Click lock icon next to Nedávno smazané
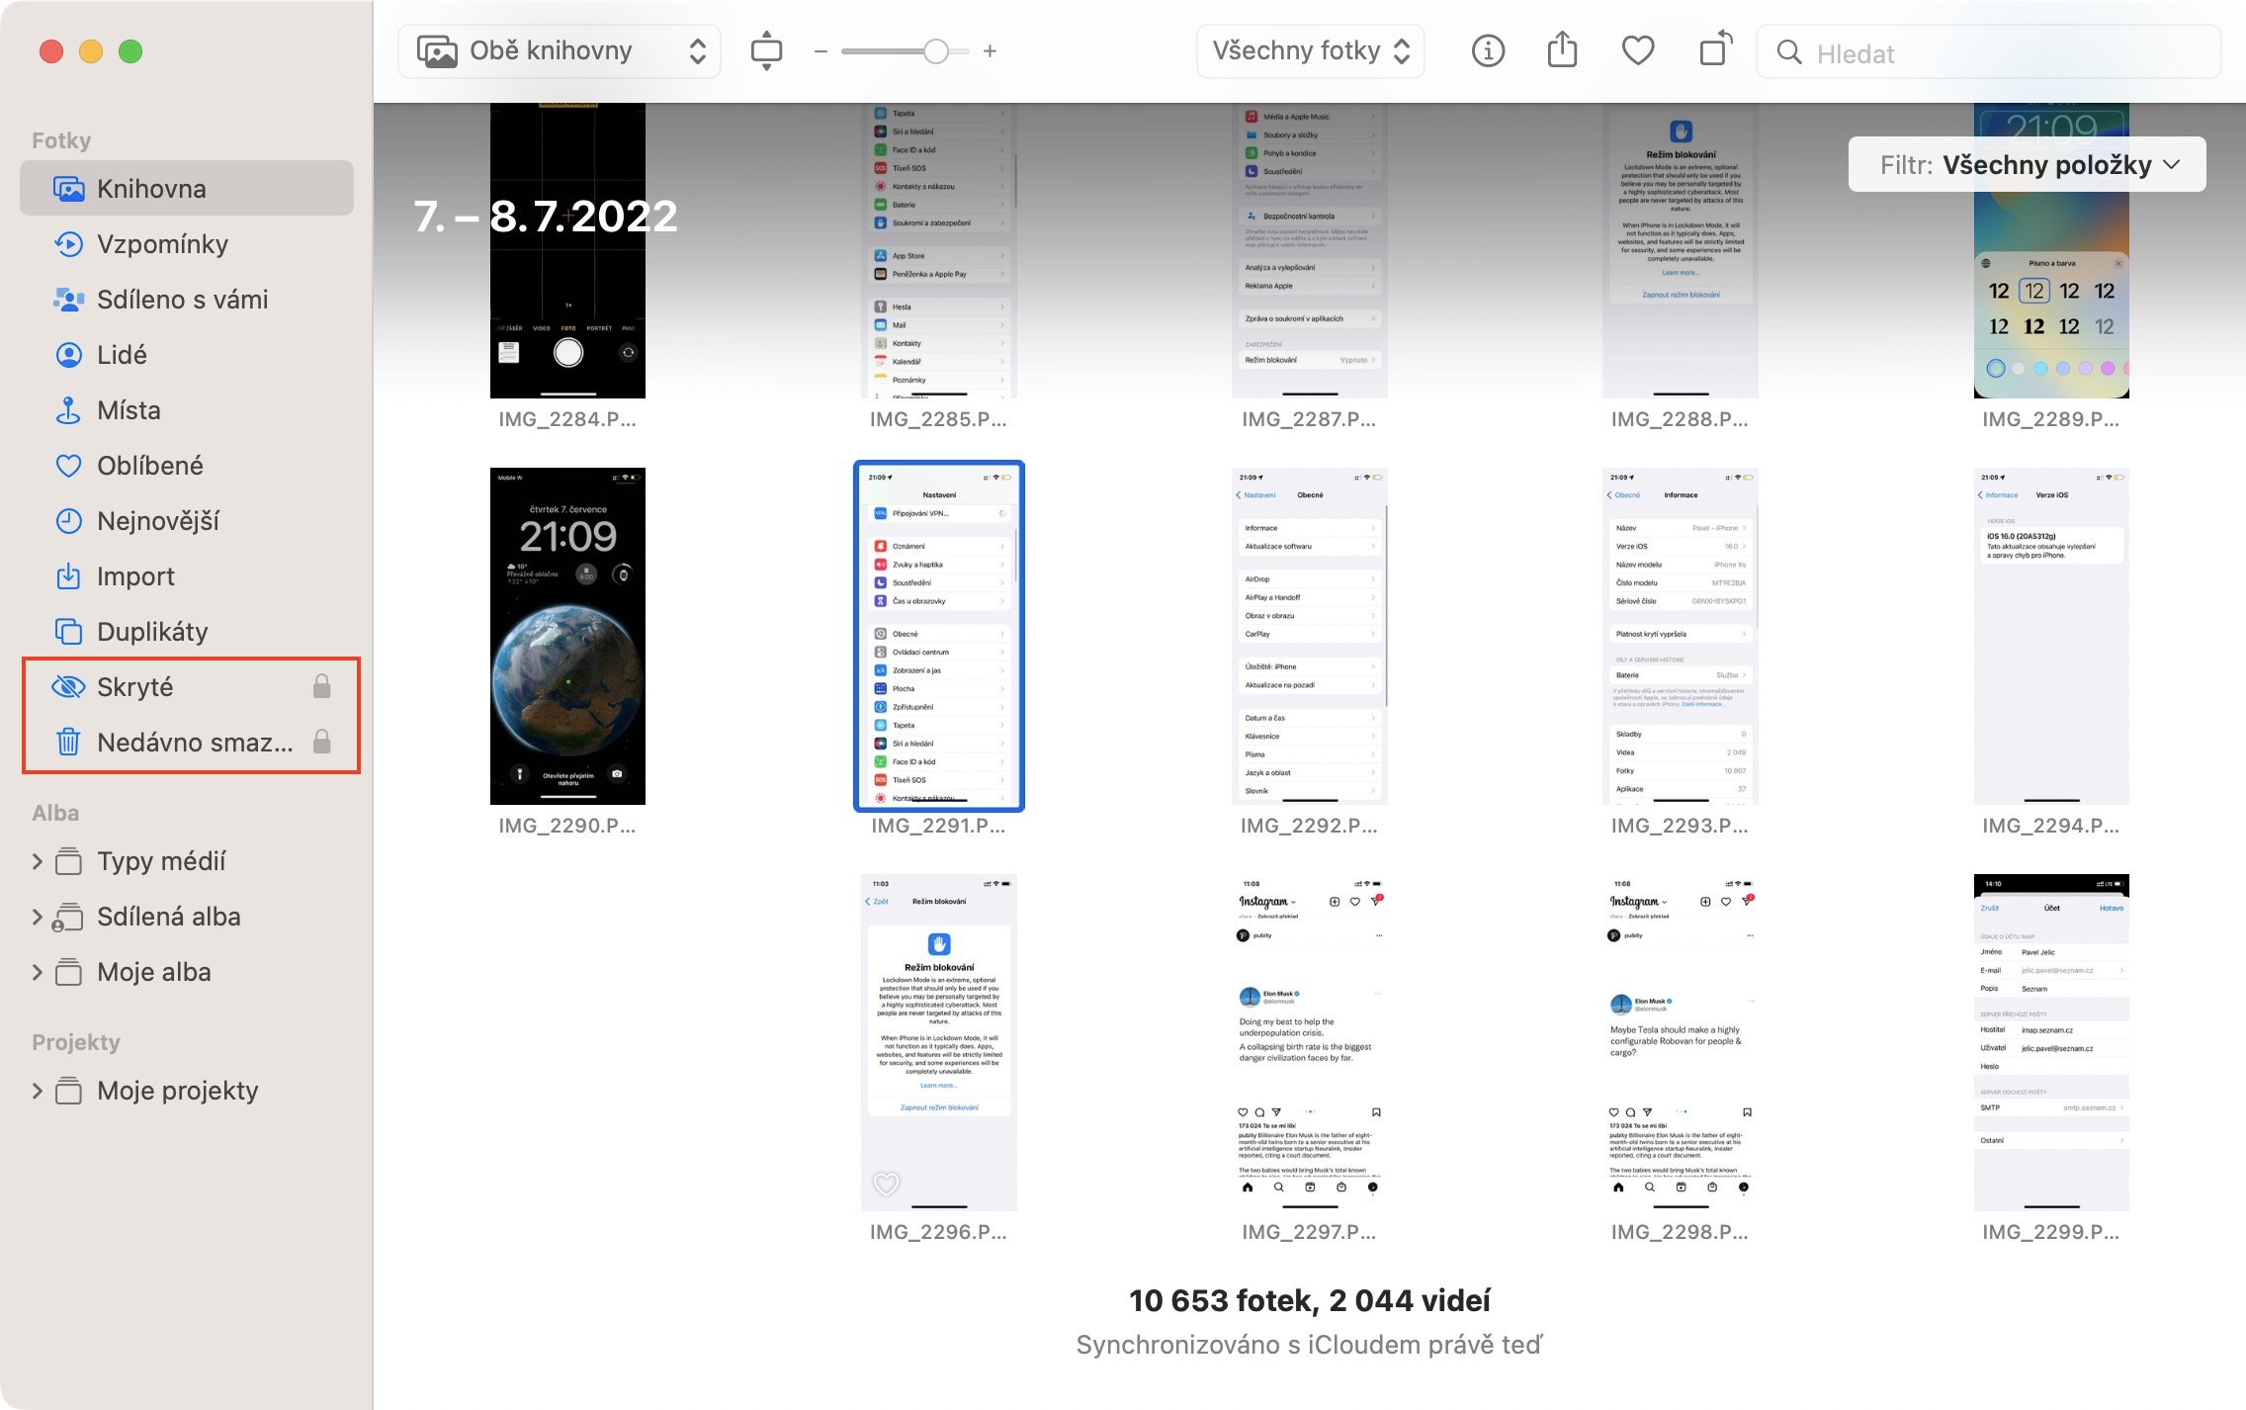The height and width of the screenshot is (1410, 2246). coord(321,743)
